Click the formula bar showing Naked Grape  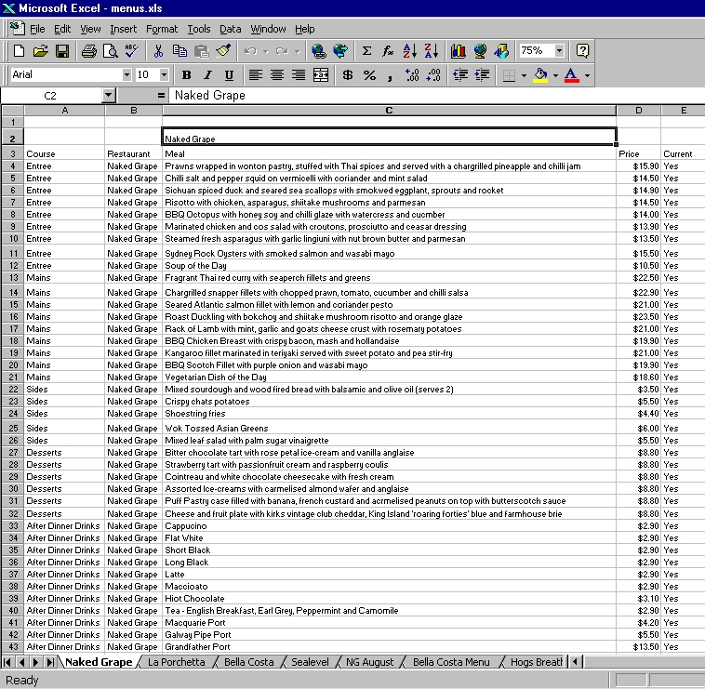pyautogui.click(x=436, y=95)
